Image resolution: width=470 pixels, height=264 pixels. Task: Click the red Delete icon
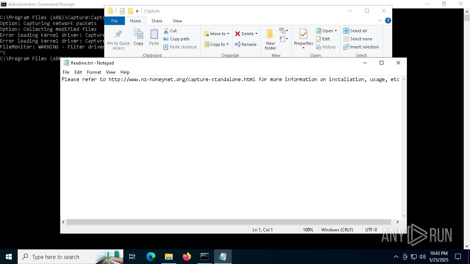[x=238, y=34]
